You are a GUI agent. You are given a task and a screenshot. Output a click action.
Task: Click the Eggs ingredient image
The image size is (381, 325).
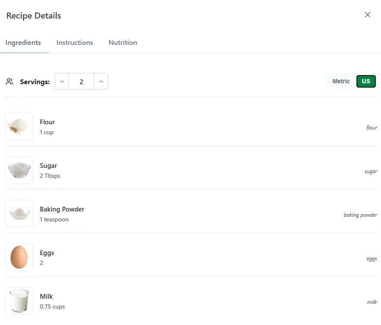19,257
